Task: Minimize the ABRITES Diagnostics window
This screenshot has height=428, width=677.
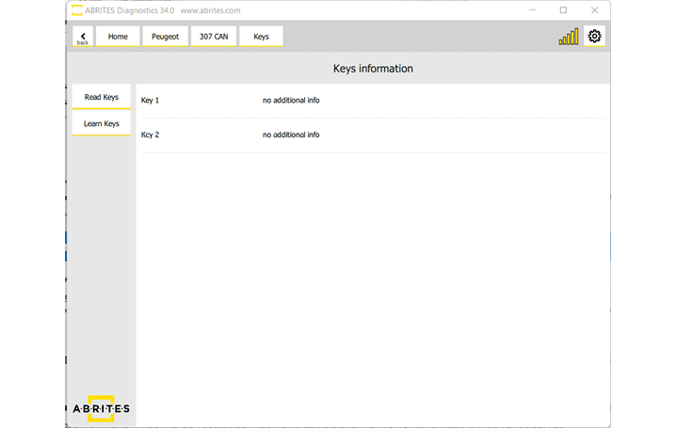Action: 532,10
